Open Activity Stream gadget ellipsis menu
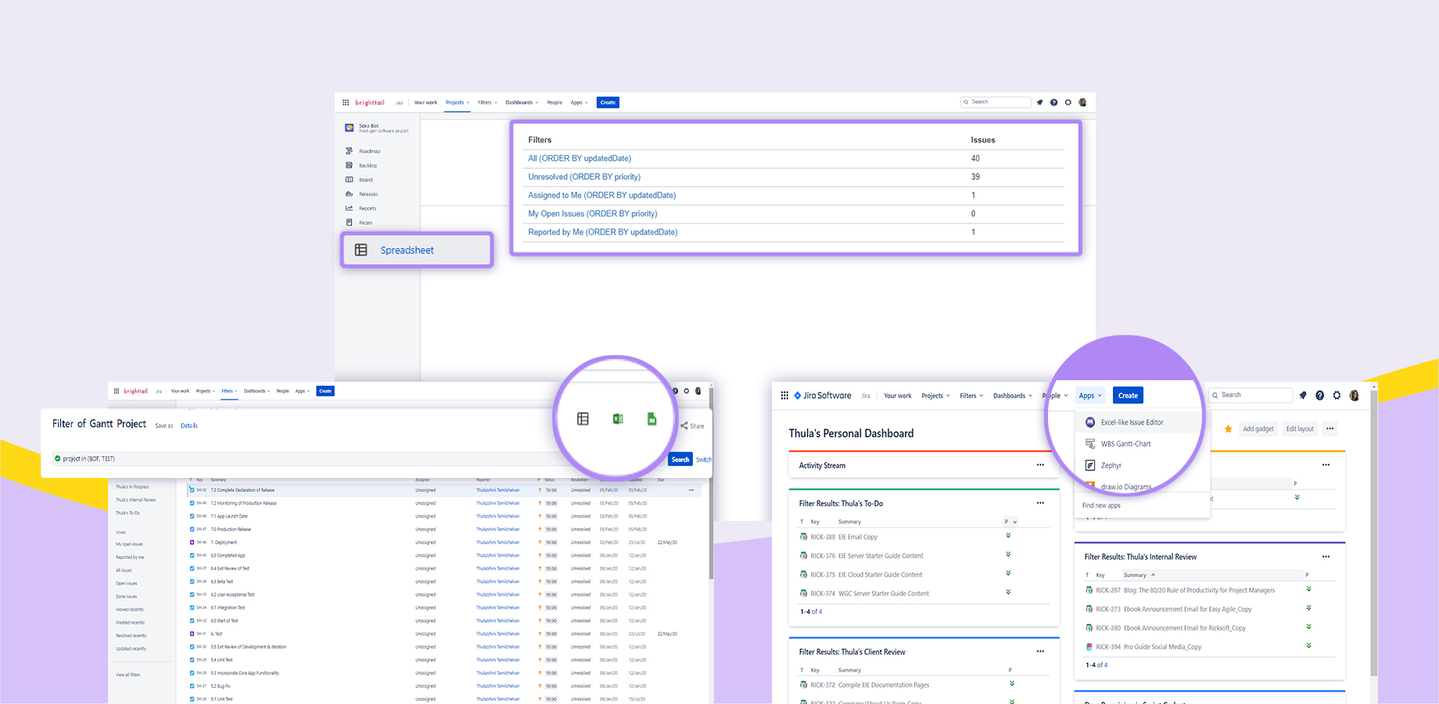 [1040, 465]
